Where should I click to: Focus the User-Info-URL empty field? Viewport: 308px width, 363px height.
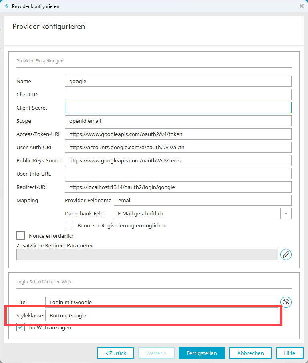click(178, 174)
